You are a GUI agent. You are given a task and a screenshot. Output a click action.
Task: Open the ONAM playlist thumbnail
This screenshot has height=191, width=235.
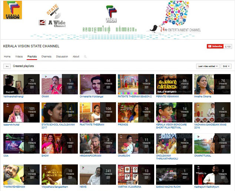point(60,84)
